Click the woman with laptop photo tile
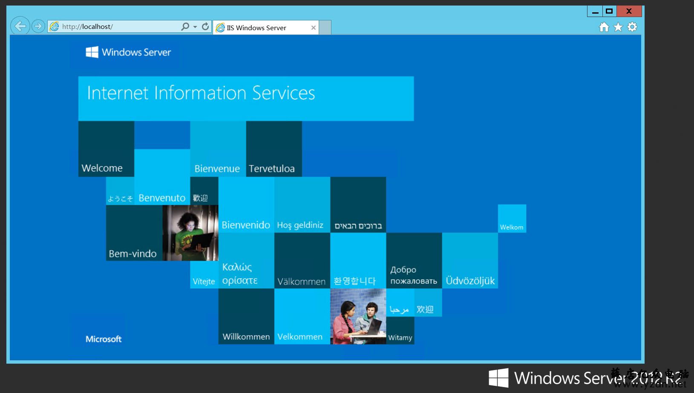This screenshot has width=694, height=393. pos(190,233)
